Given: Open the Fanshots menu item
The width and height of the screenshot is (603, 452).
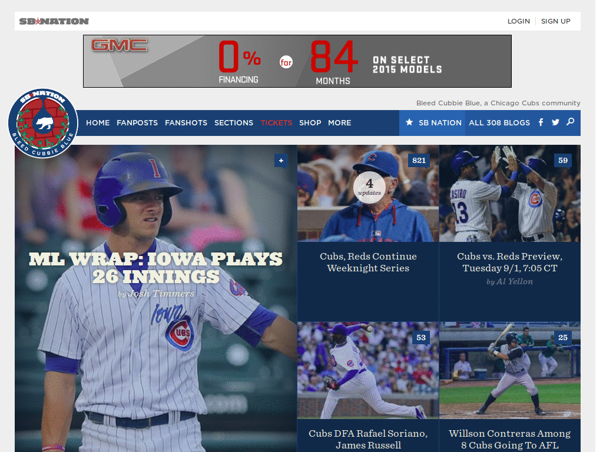Looking at the screenshot, I should [186, 122].
